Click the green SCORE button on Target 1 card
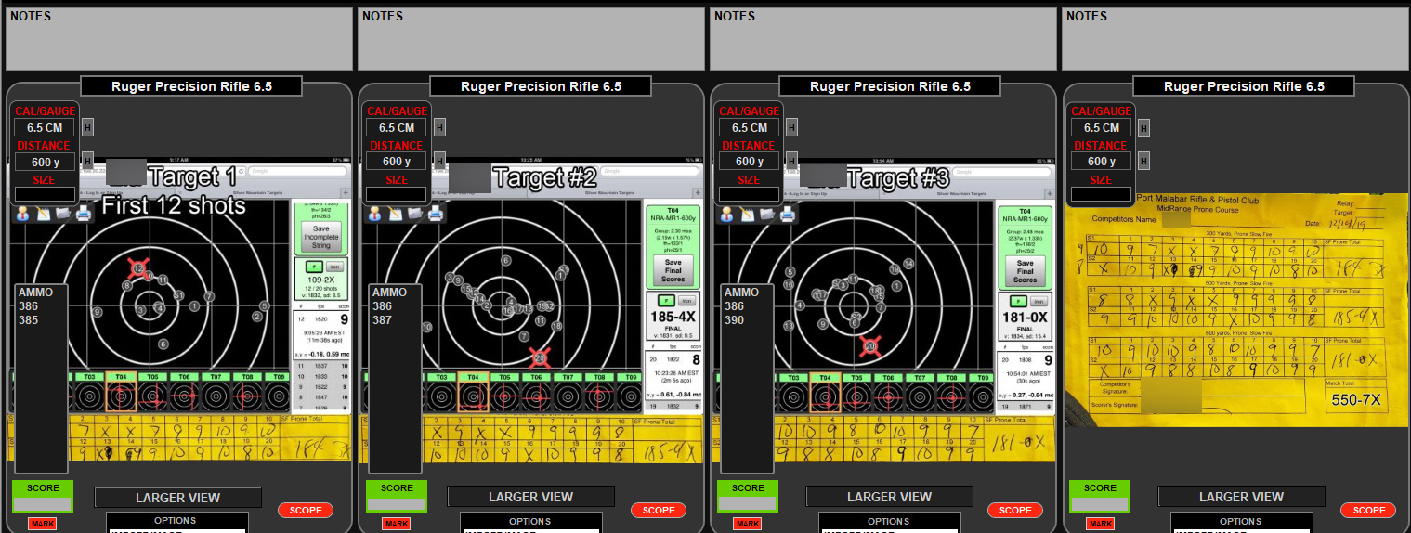1411x533 pixels. (x=44, y=496)
